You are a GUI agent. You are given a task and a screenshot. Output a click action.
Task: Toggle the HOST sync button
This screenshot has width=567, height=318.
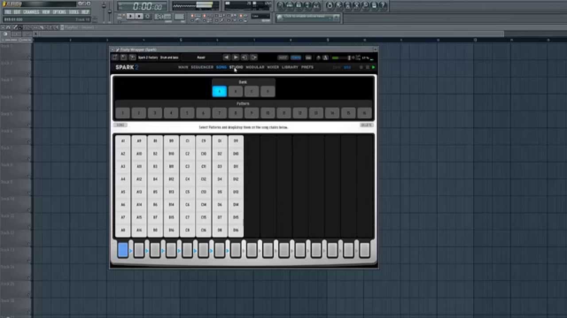(x=283, y=57)
